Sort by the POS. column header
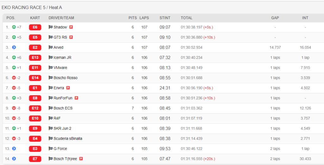Image resolution: width=324 pixels, height=165 pixels. point(11,18)
